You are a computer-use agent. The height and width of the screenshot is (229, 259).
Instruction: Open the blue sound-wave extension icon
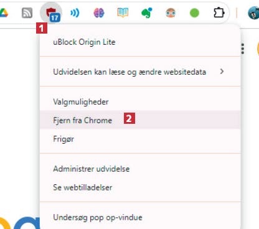75,13
